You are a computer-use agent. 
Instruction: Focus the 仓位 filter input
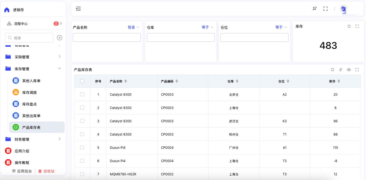255,37
